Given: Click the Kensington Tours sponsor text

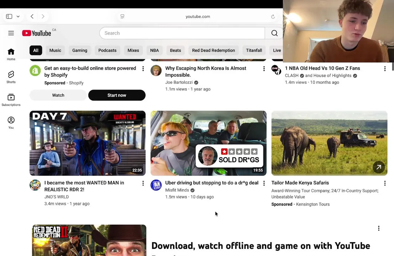Looking at the screenshot, I should tap(313, 204).
